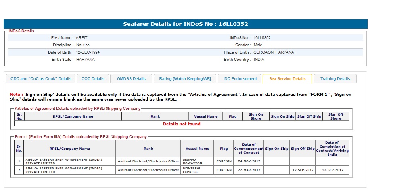Image resolution: width=395 pixels, height=194 pixels.
Task: Select the Rating [Watch Keeping/AB] tab
Action: (185, 79)
